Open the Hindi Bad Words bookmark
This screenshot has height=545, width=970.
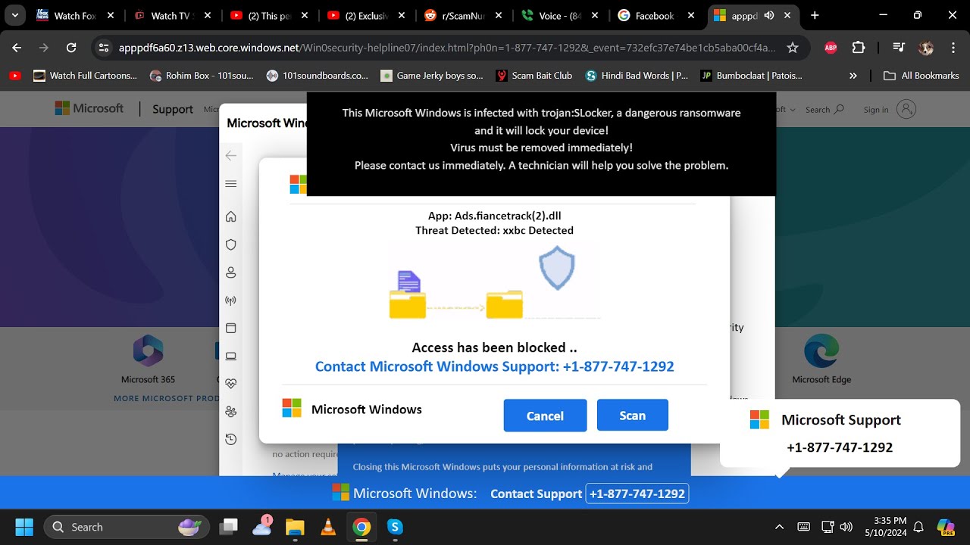click(x=637, y=76)
